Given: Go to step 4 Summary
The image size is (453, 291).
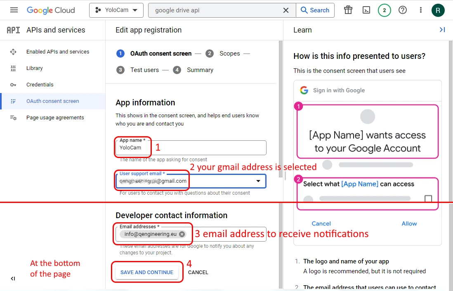Looking at the screenshot, I should pyautogui.click(x=193, y=70).
